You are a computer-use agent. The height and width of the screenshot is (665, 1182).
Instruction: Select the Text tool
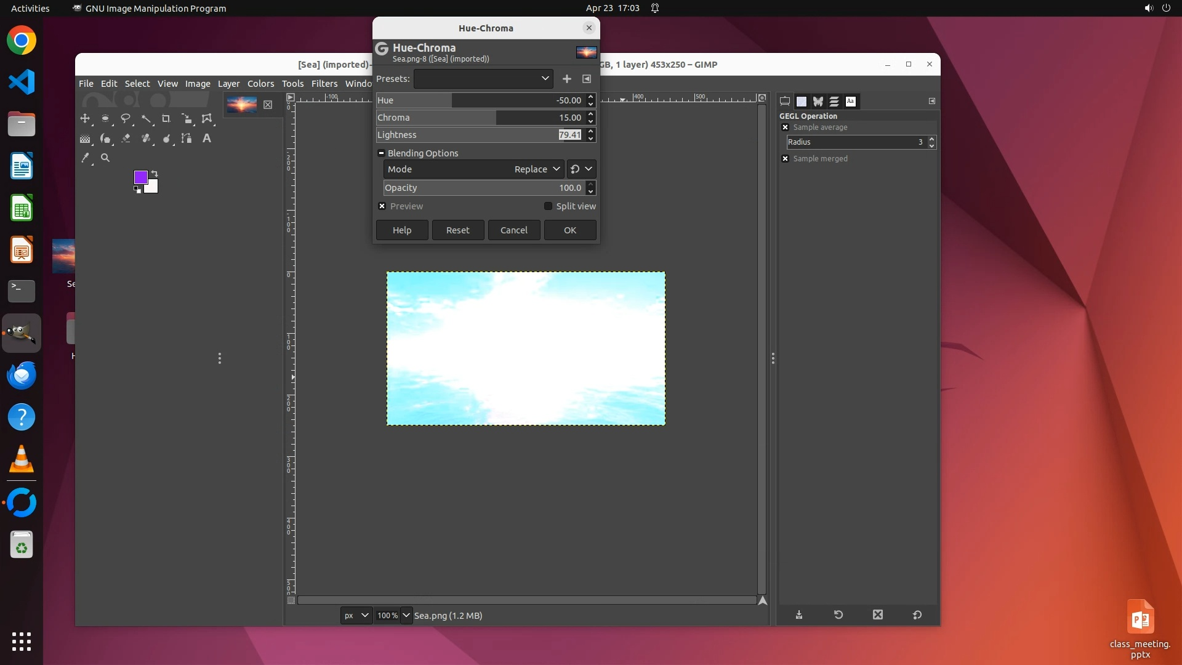pos(207,139)
